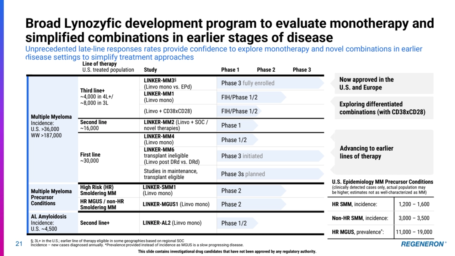The height and width of the screenshot is (256, 455).
Task: Click the LINKER-MM1 'FIH/Phase 1/2' bar
Action: pyautogui.click(x=251, y=97)
